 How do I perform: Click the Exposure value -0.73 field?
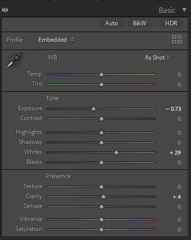click(x=173, y=109)
